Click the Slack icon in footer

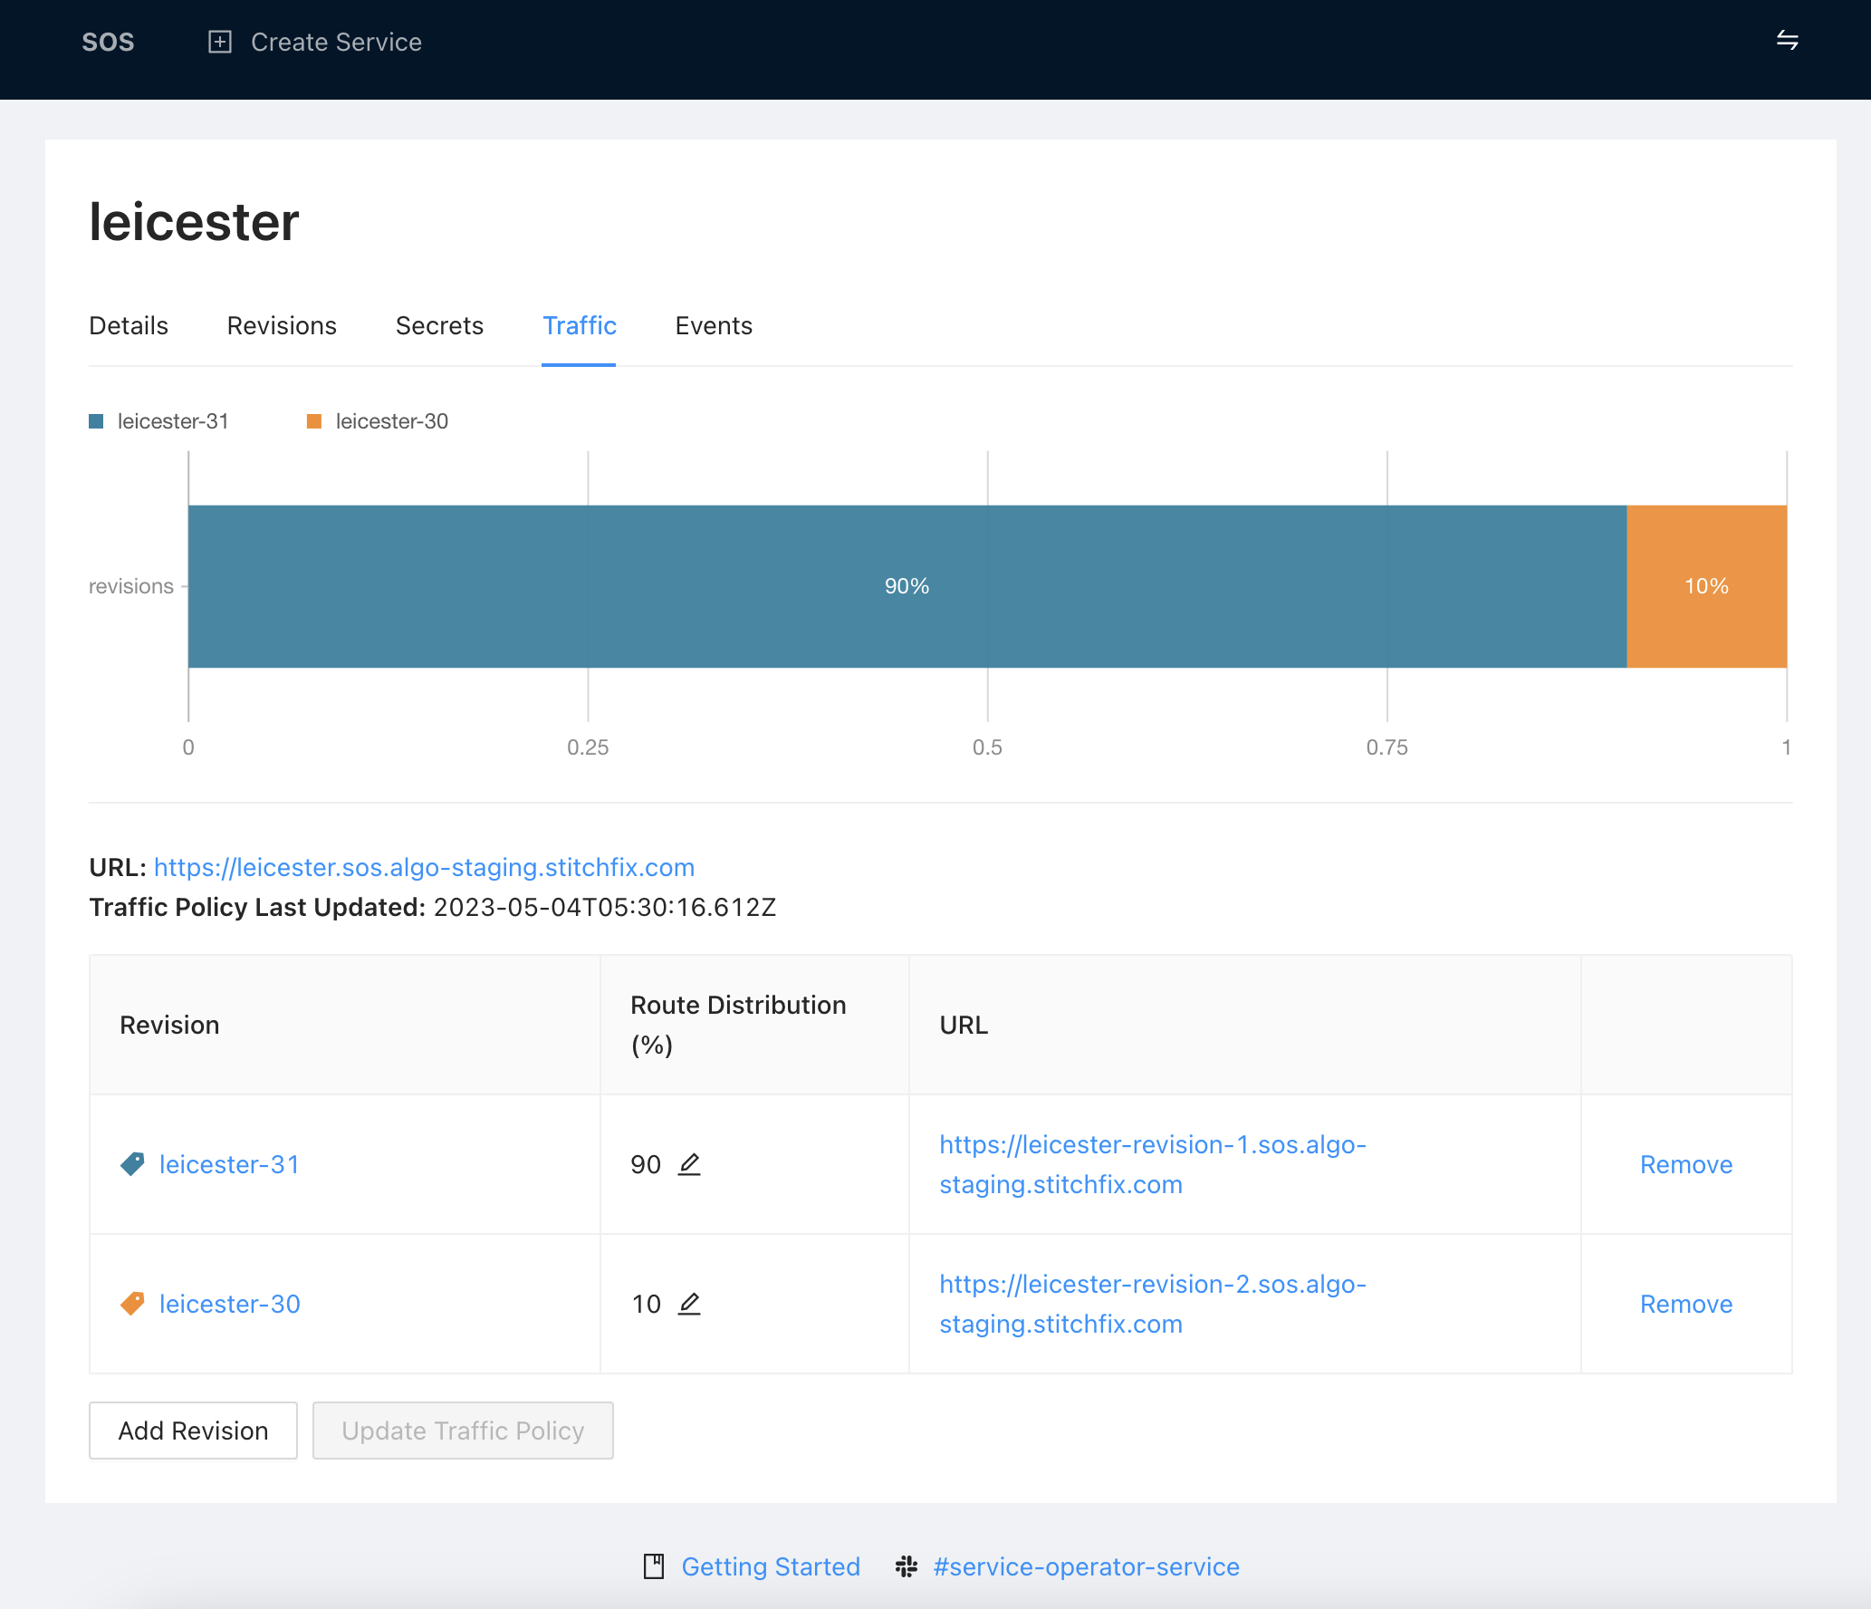point(907,1566)
